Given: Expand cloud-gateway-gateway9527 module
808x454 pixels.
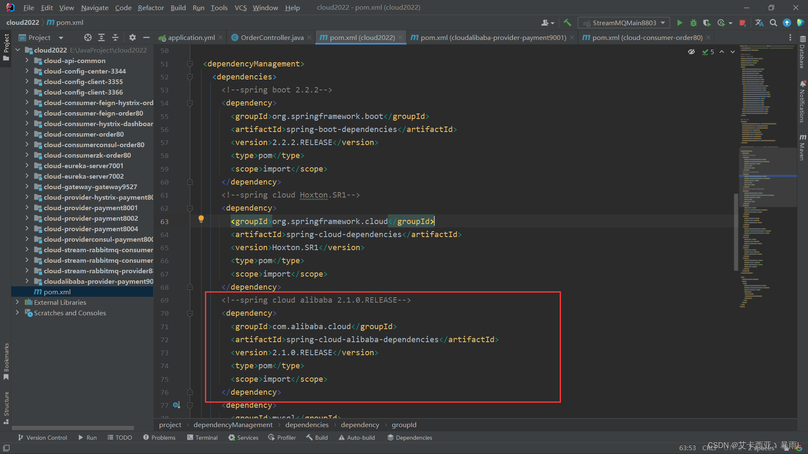Looking at the screenshot, I should pos(27,187).
